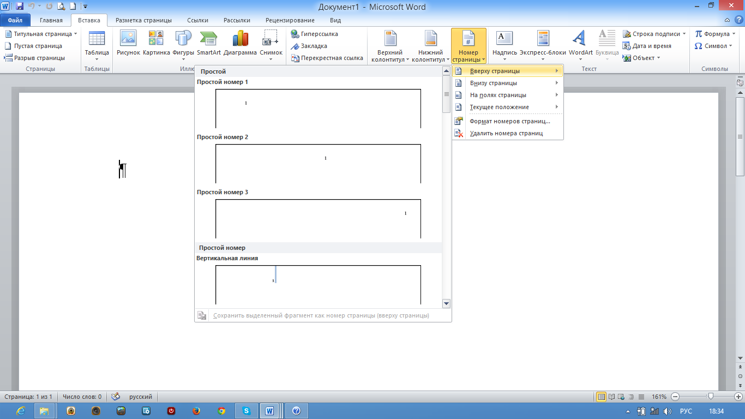The height and width of the screenshot is (419, 745).
Task: Select Внизу страницы menu item
Action: tap(508, 83)
